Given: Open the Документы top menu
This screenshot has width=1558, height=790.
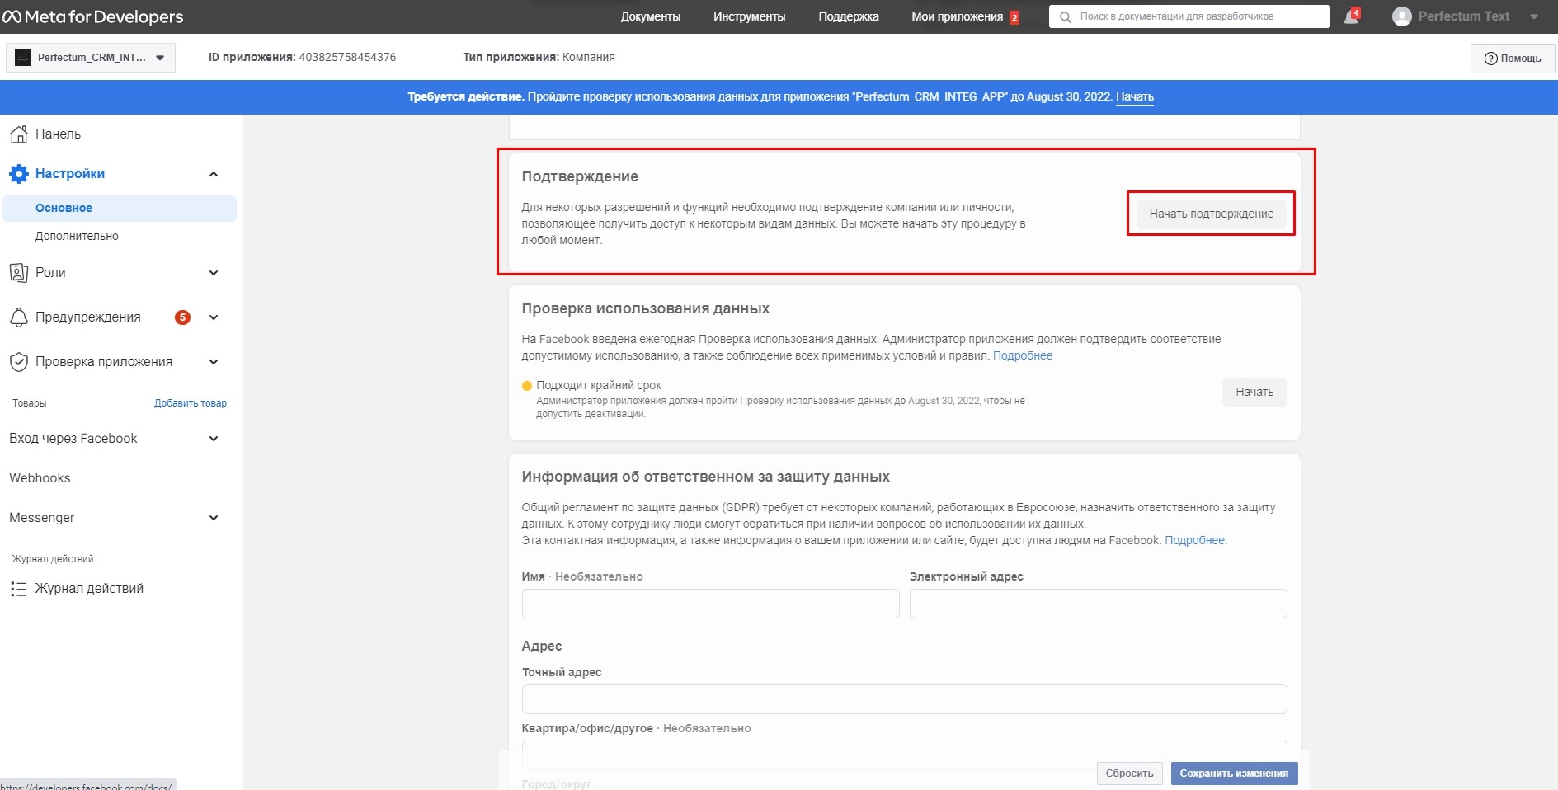Looking at the screenshot, I should (x=651, y=16).
